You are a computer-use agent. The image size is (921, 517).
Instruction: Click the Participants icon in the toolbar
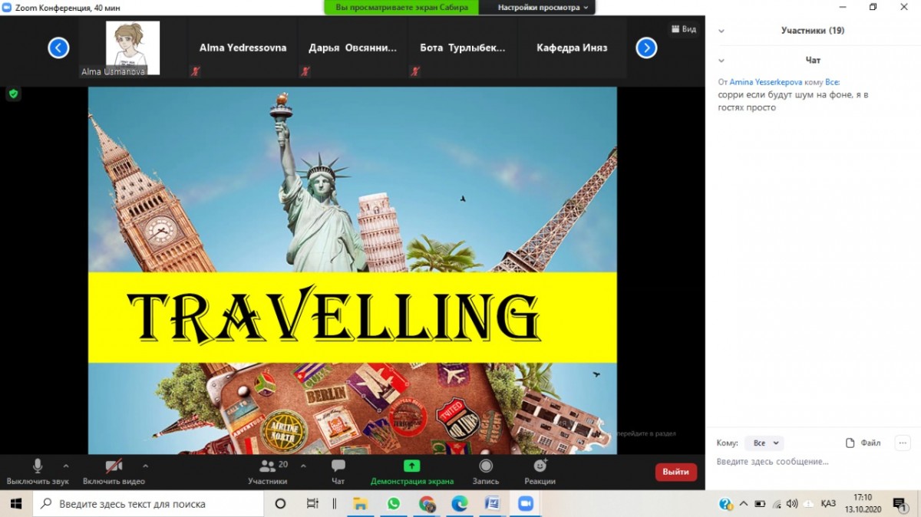point(267,466)
